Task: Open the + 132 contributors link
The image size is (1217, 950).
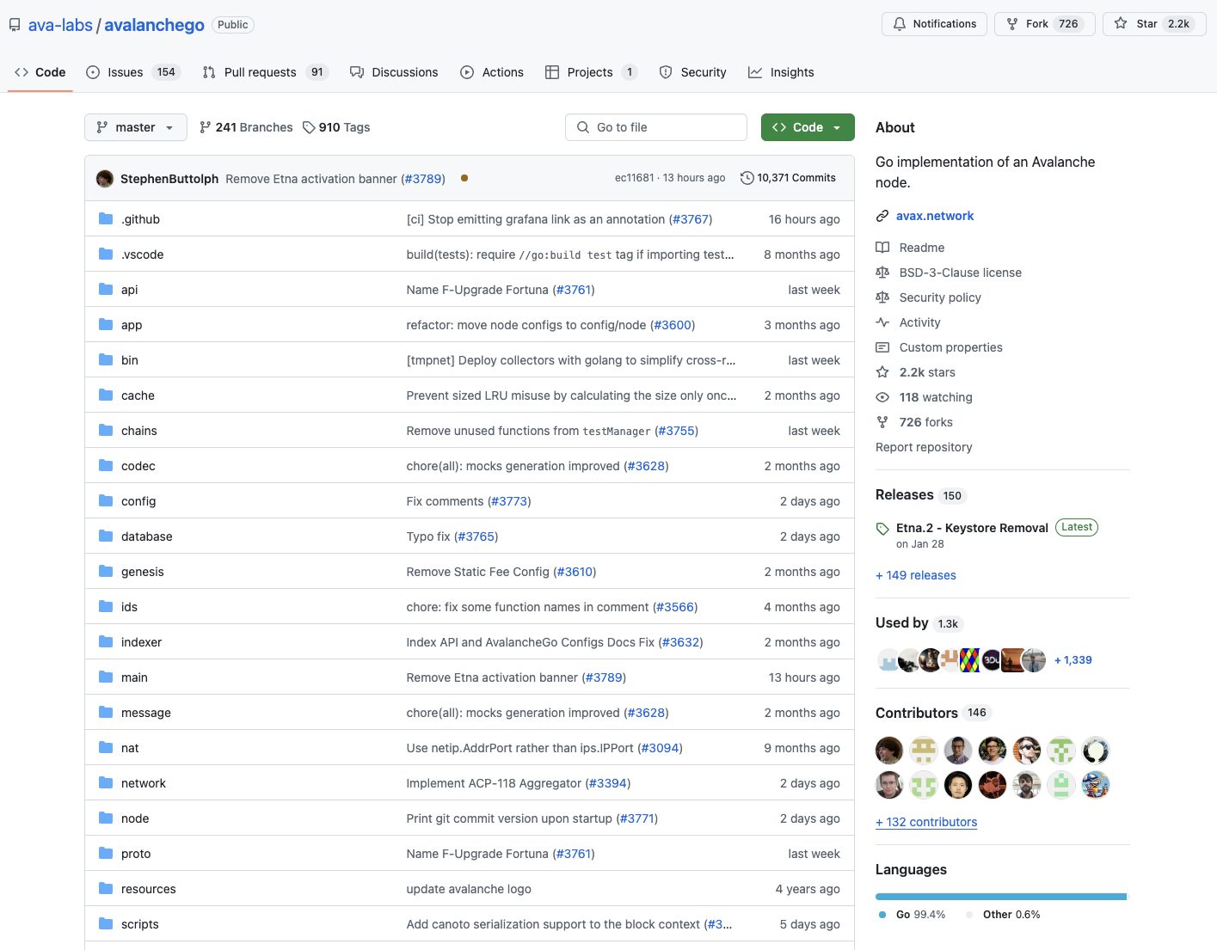Action: click(x=926, y=822)
